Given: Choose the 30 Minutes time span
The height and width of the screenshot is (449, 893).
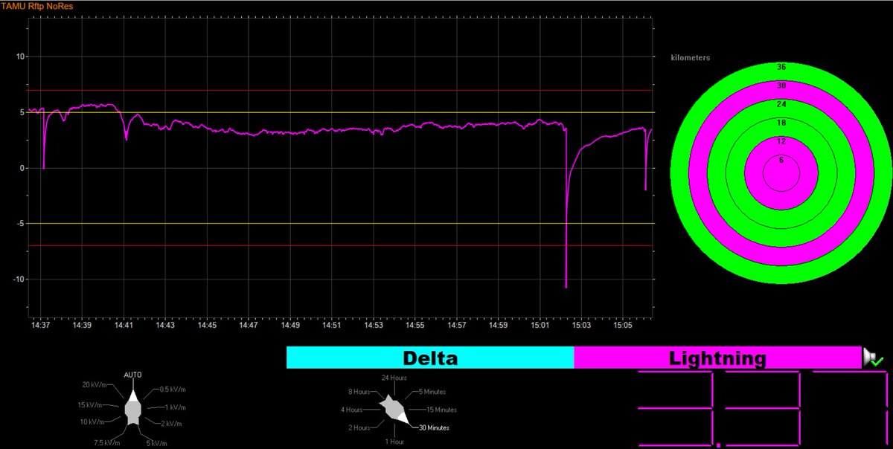Looking at the screenshot, I should (433, 427).
